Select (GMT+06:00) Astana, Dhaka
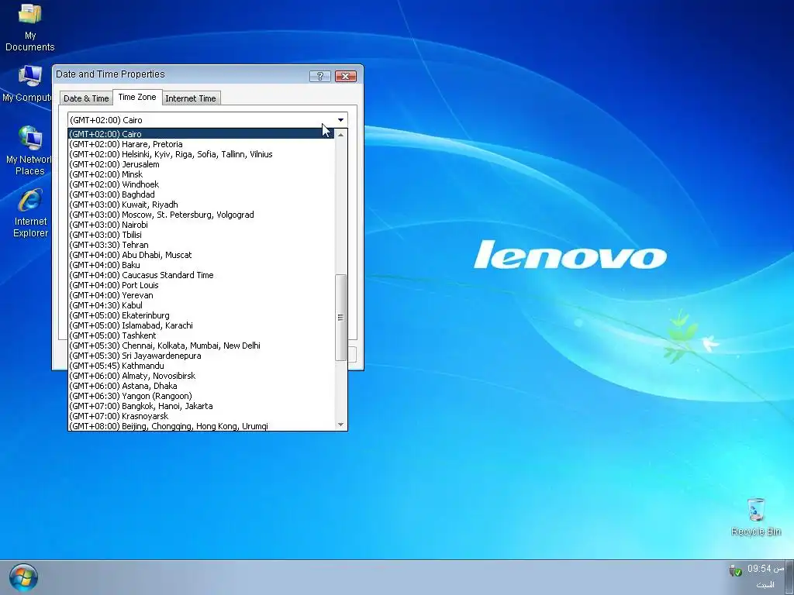The image size is (794, 595). (201, 386)
